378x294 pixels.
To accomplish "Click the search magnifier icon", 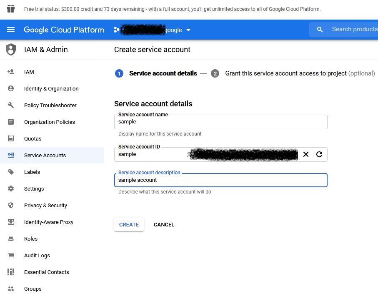I will [319, 29].
